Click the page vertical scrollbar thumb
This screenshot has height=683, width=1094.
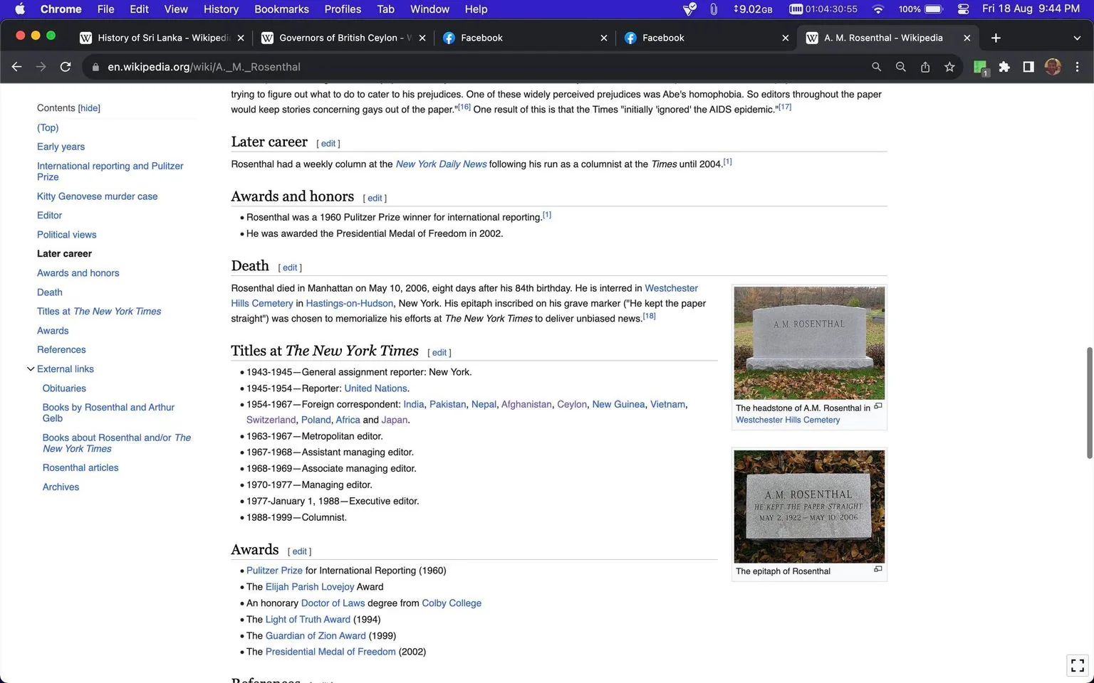1089,403
